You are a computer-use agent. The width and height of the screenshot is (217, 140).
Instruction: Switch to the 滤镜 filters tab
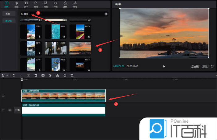(65, 4)
